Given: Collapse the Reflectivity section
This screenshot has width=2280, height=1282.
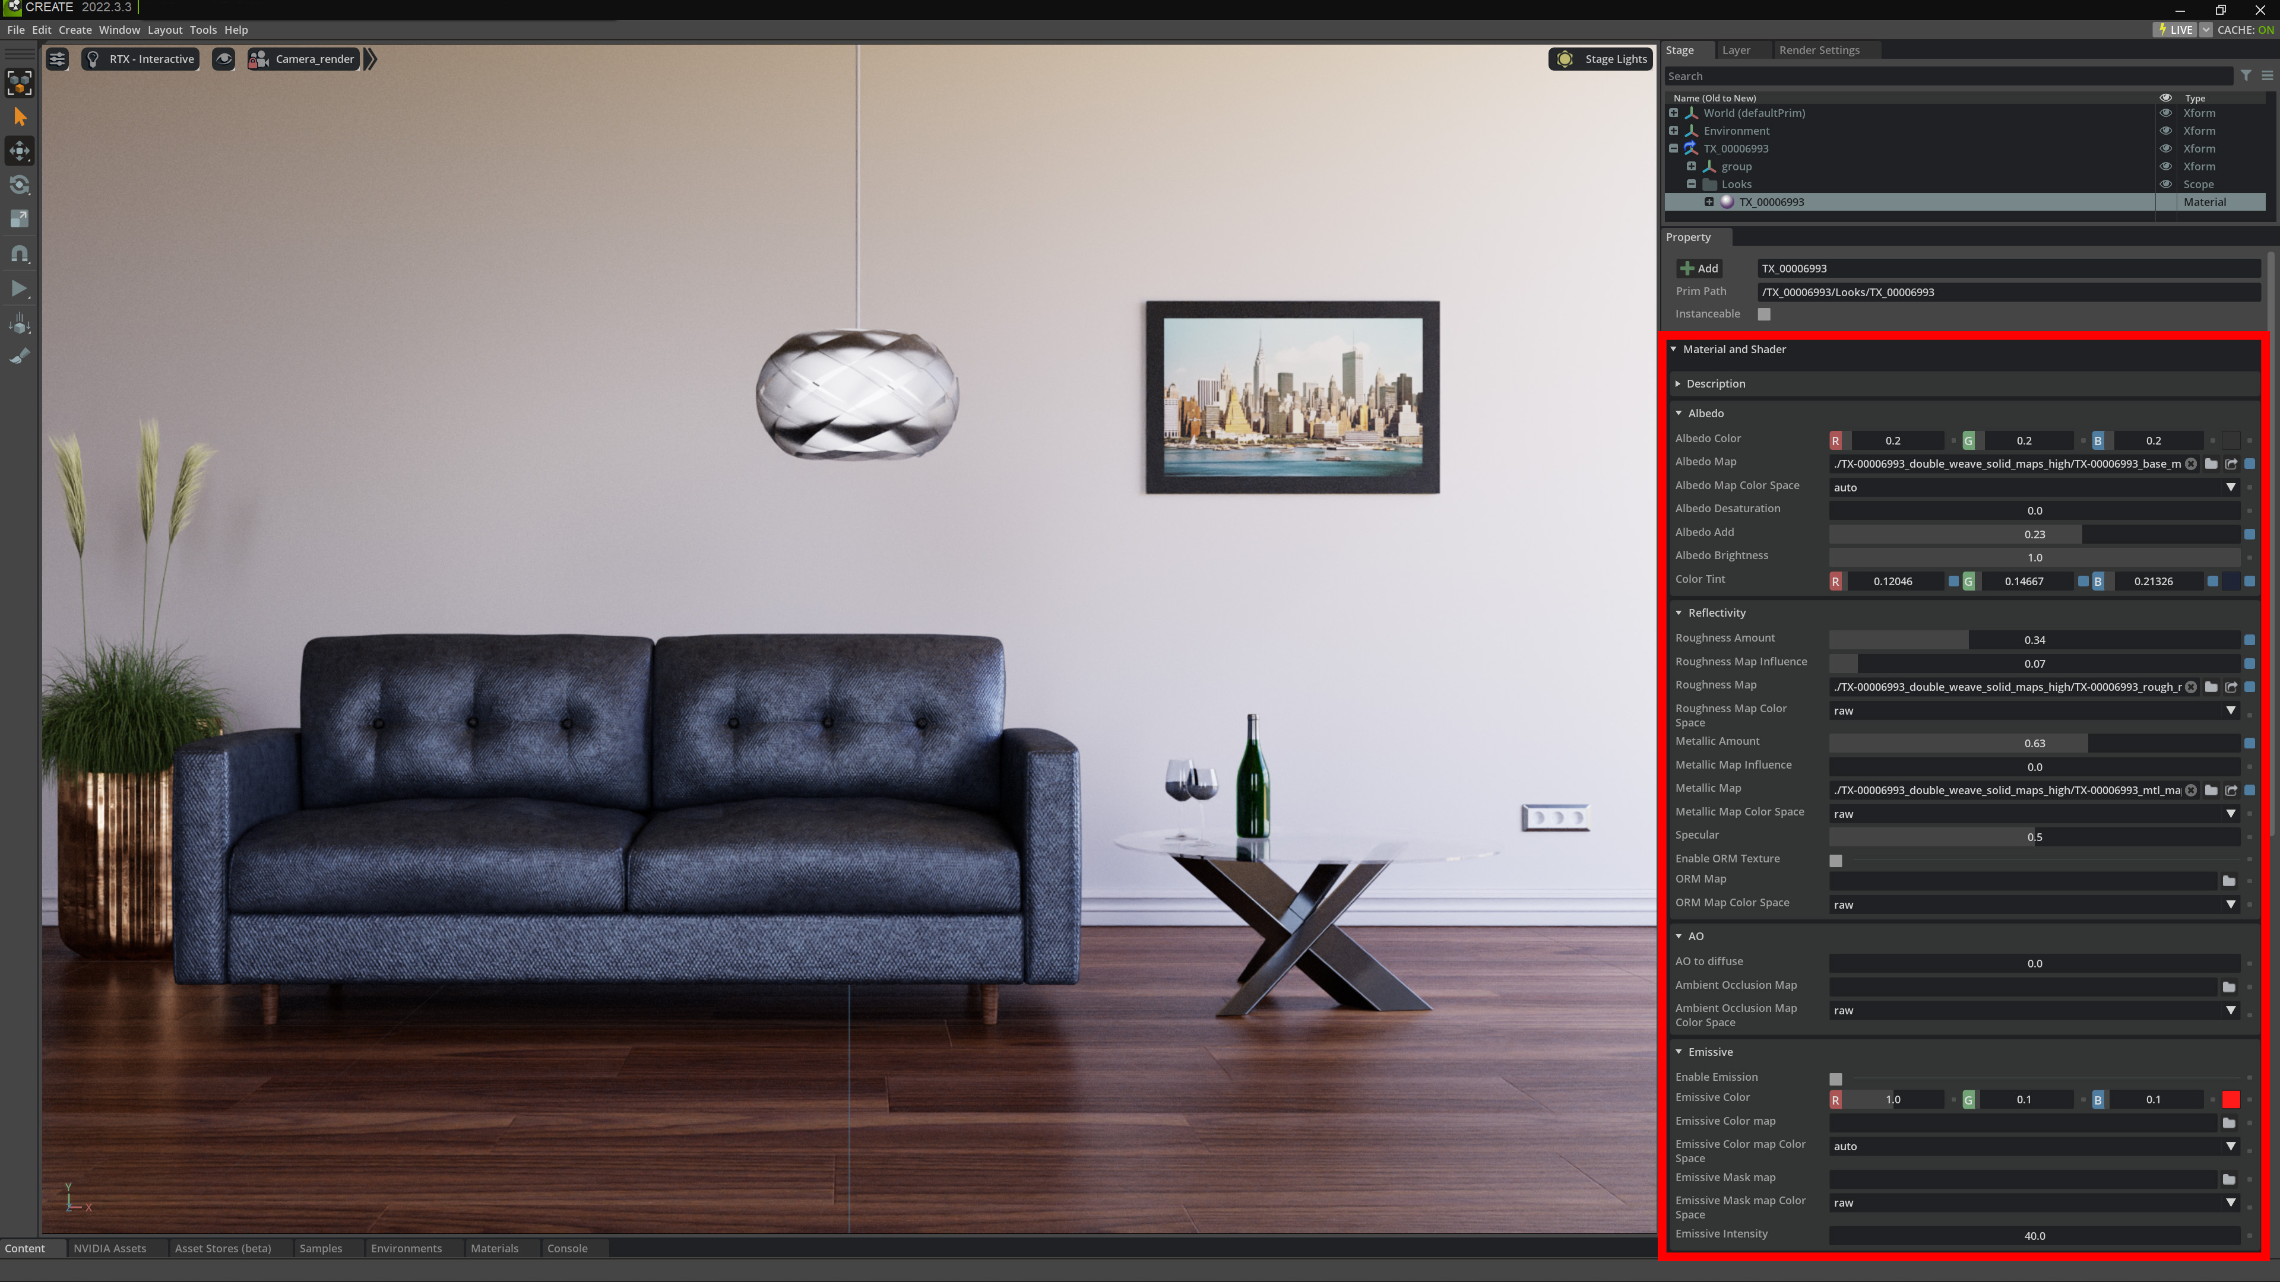Looking at the screenshot, I should tap(1679, 613).
